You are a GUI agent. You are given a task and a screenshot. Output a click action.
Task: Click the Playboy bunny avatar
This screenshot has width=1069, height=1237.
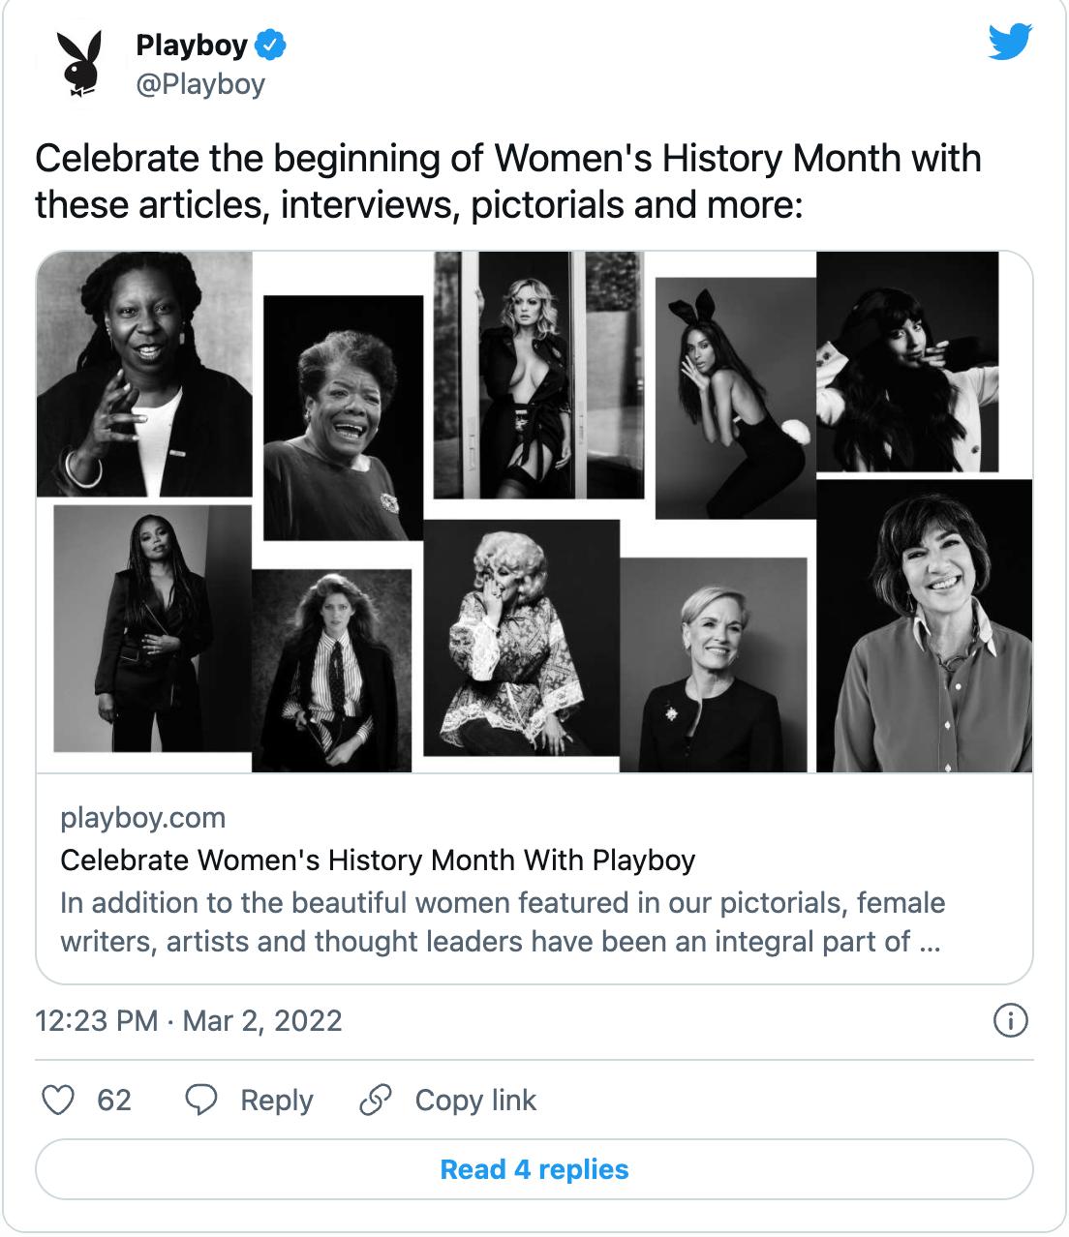(79, 64)
